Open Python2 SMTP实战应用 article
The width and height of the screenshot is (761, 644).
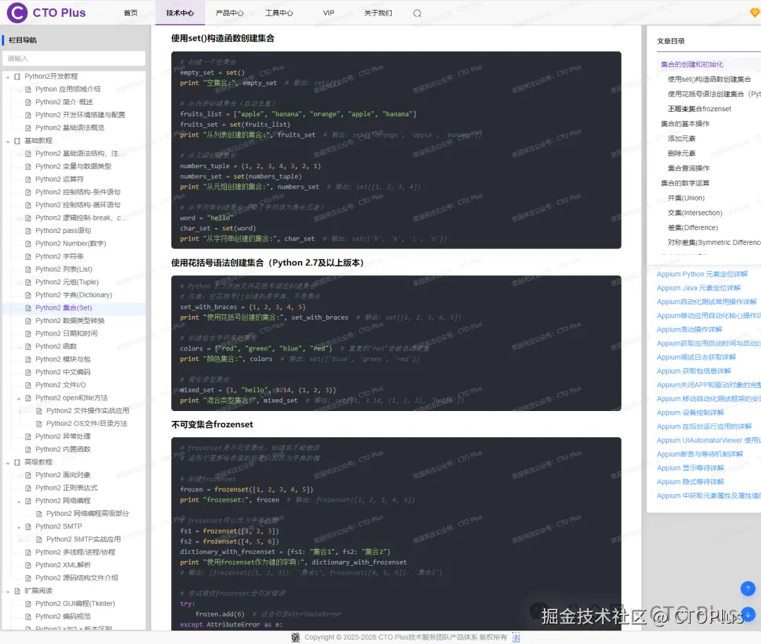(84, 539)
